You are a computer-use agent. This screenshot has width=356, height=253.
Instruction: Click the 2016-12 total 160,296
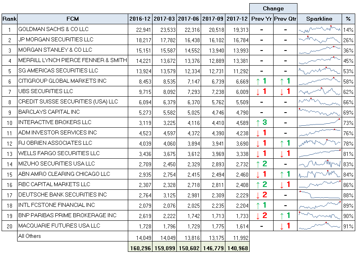tap(140, 248)
